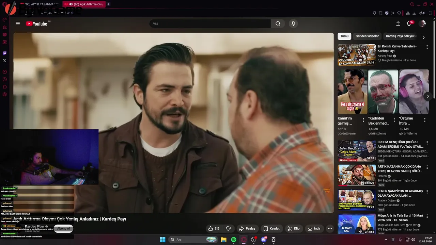Open options for 'Kamil'im gelmiş' Short
The image size is (436, 245).
point(363,120)
